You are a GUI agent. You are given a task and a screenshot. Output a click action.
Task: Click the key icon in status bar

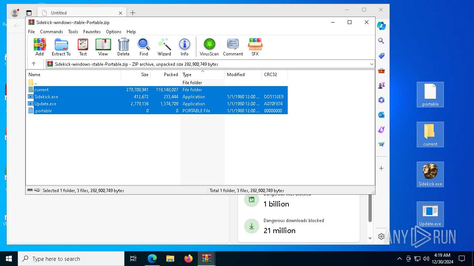37,190
